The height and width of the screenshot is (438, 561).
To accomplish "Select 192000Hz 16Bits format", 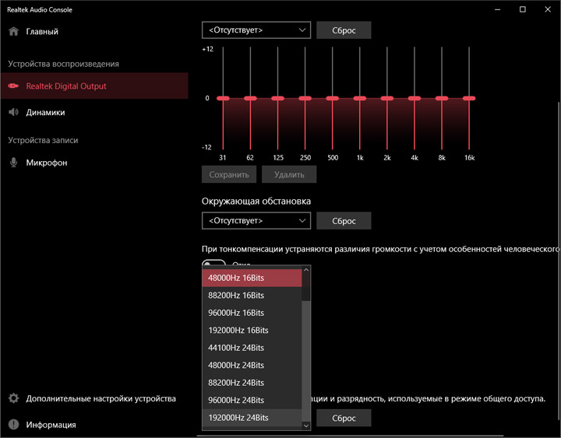I will (x=252, y=330).
